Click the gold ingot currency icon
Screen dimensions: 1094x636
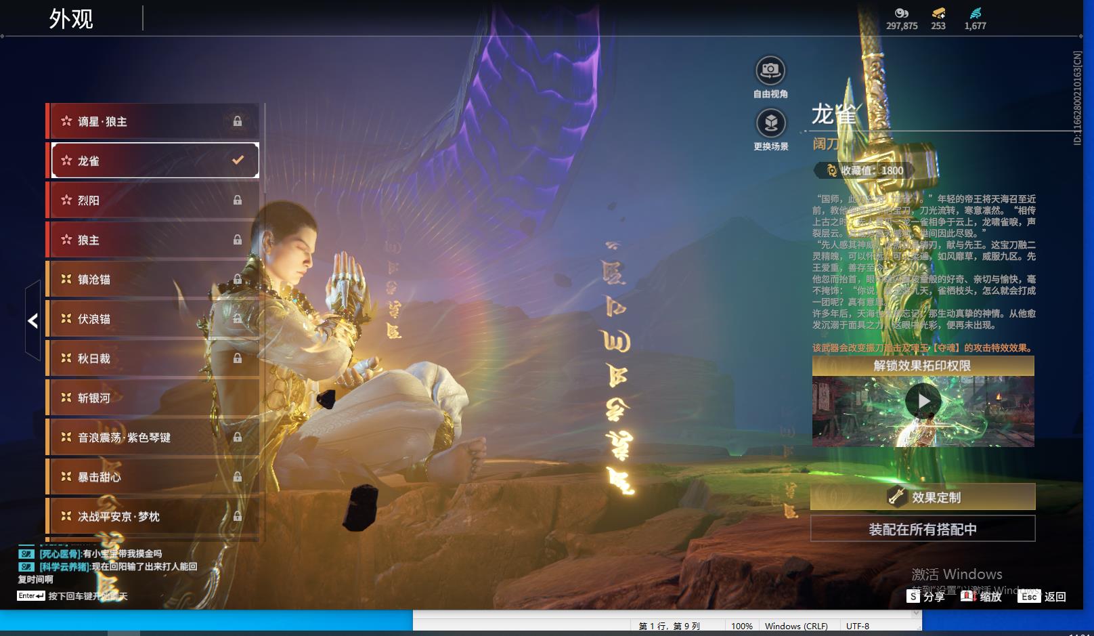coord(938,13)
